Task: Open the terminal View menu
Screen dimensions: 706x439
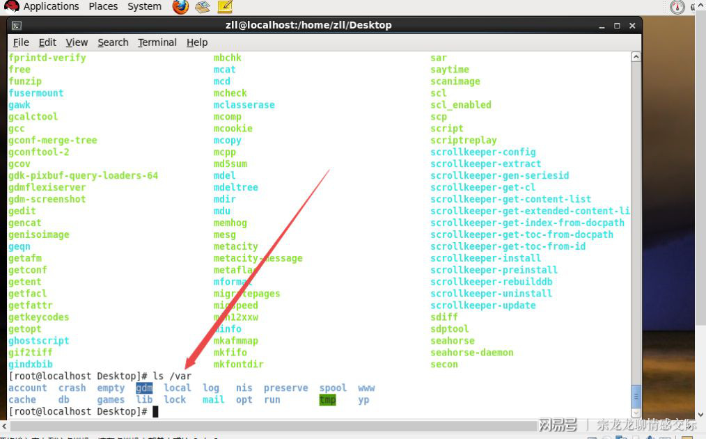Action: tap(77, 42)
